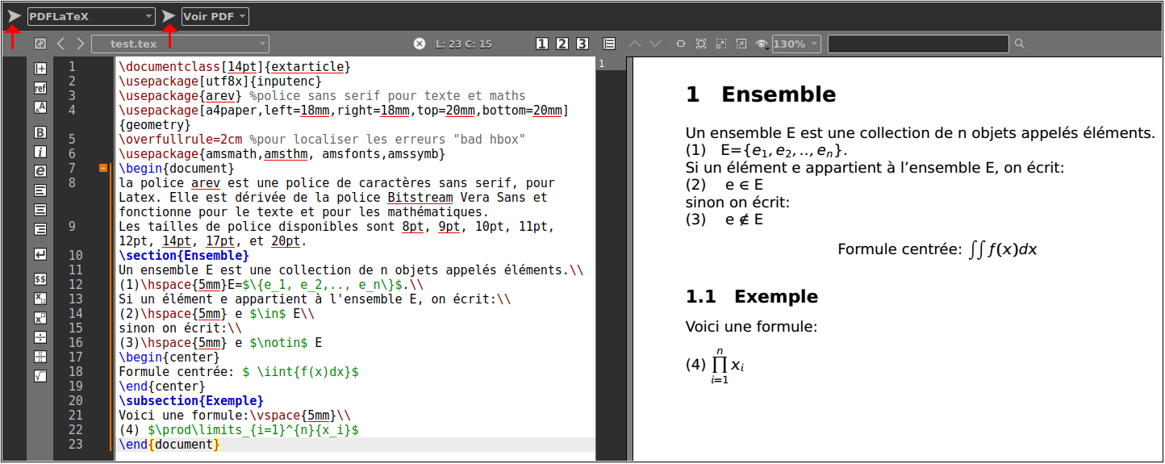1165x464 pixels.
Task: Click the line/column indicator L: 23 C: 15
Action: click(463, 44)
